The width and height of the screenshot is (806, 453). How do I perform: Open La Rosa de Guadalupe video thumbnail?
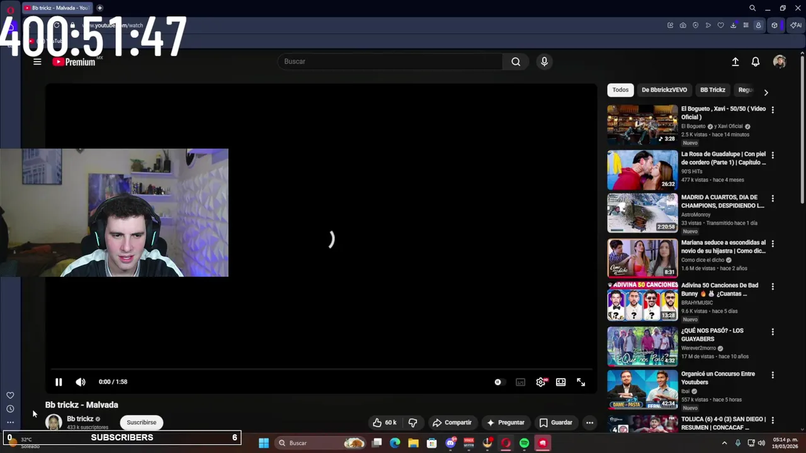642,170
